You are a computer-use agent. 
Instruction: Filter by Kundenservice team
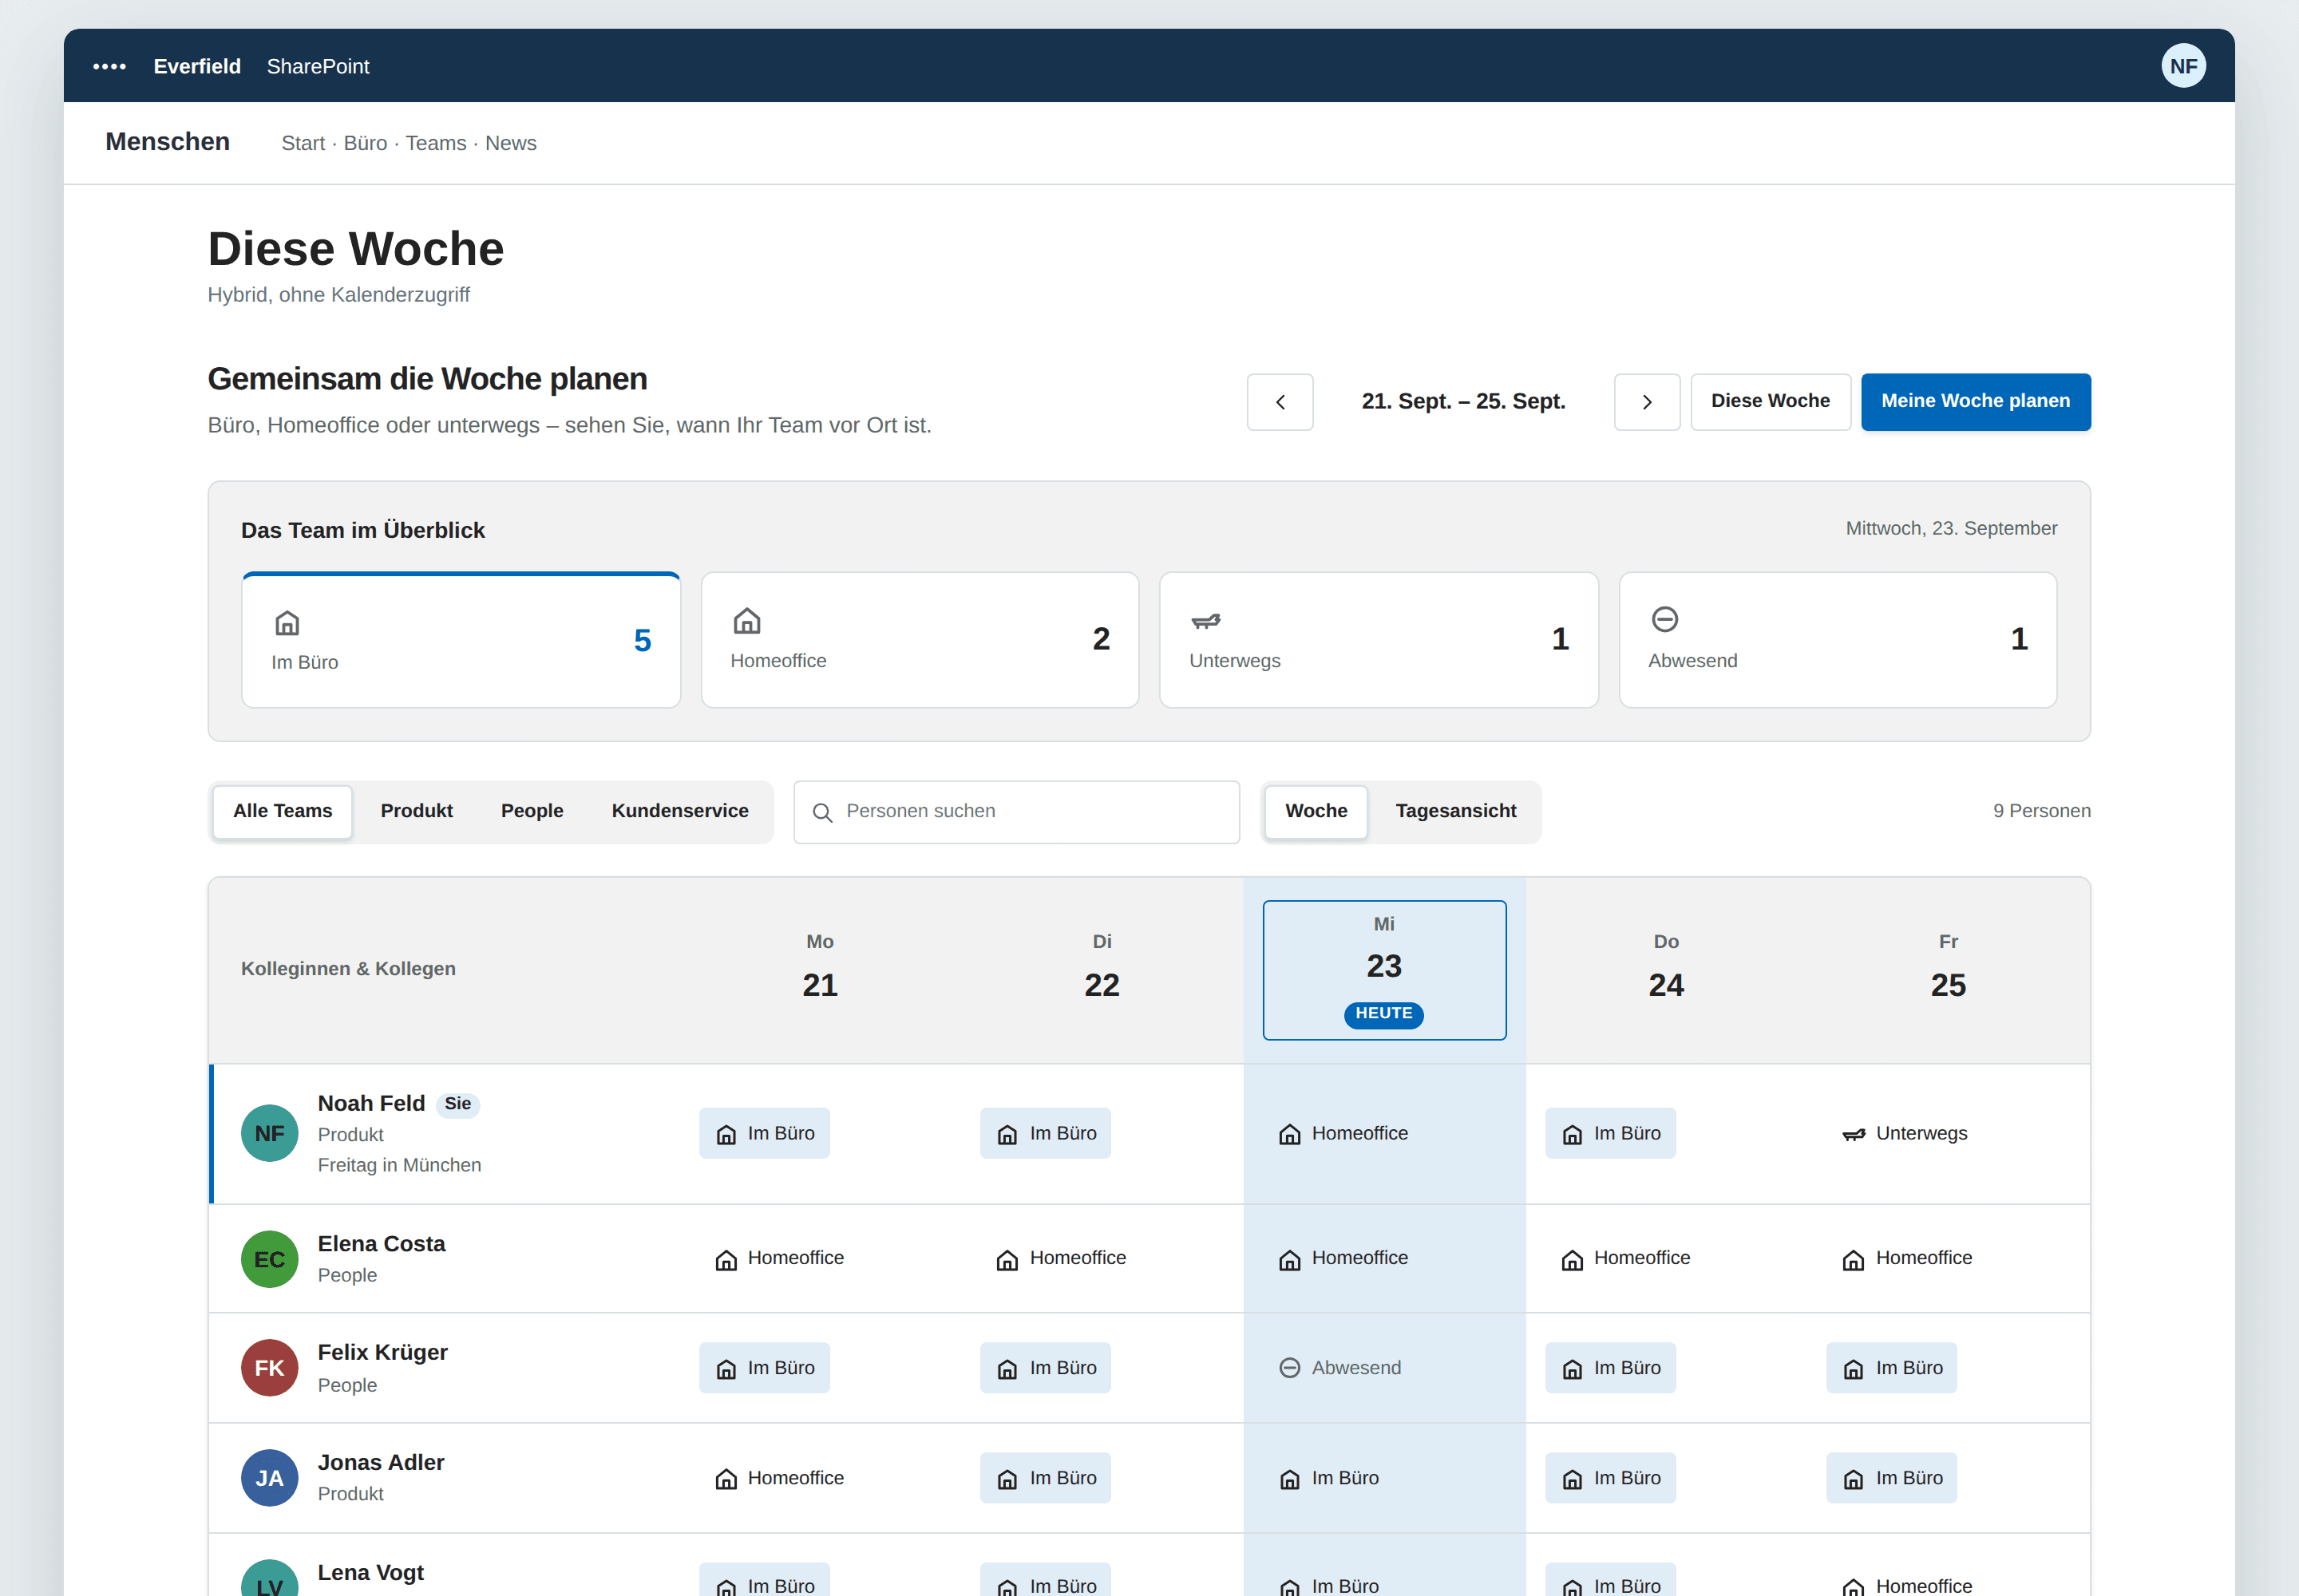(x=679, y=811)
